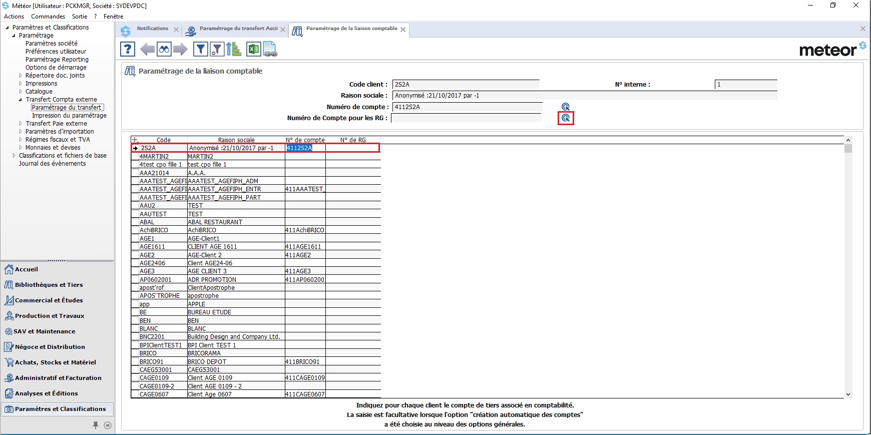Pin the navigation panel with pushpin icon
The image size is (871, 435).
pyautogui.click(x=96, y=425)
